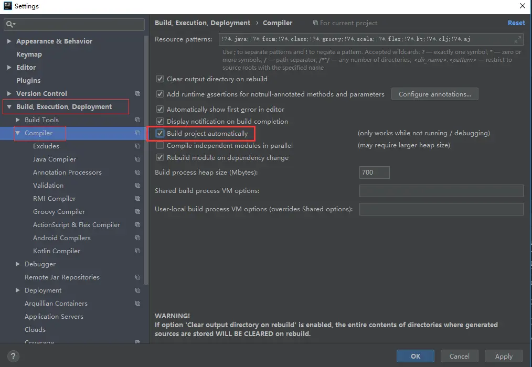
Task: Expand the Debugger node arrow
Action: 18,264
